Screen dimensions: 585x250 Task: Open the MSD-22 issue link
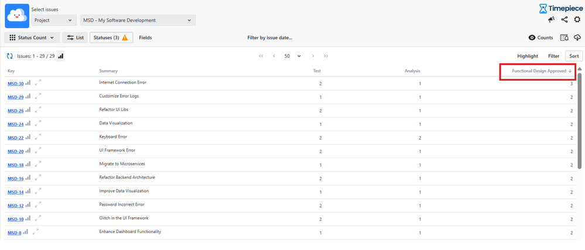coord(15,138)
